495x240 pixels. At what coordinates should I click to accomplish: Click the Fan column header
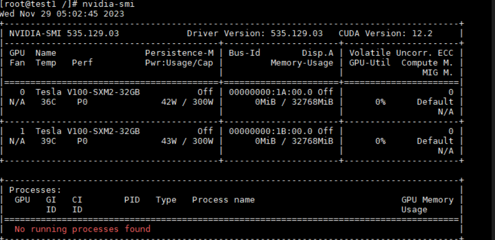(x=17, y=63)
